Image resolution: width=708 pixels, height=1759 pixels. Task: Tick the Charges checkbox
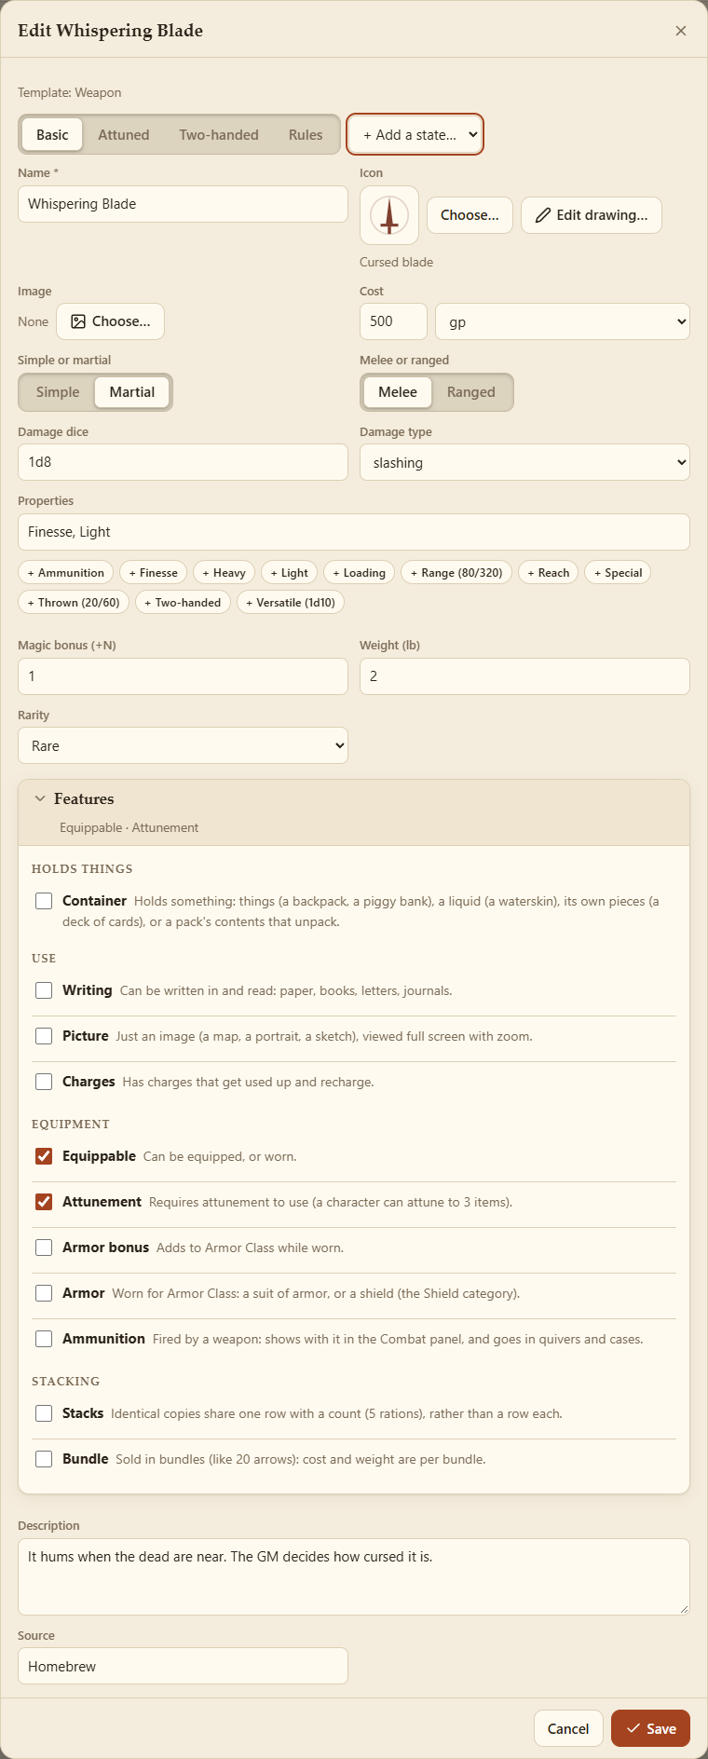click(x=44, y=1082)
